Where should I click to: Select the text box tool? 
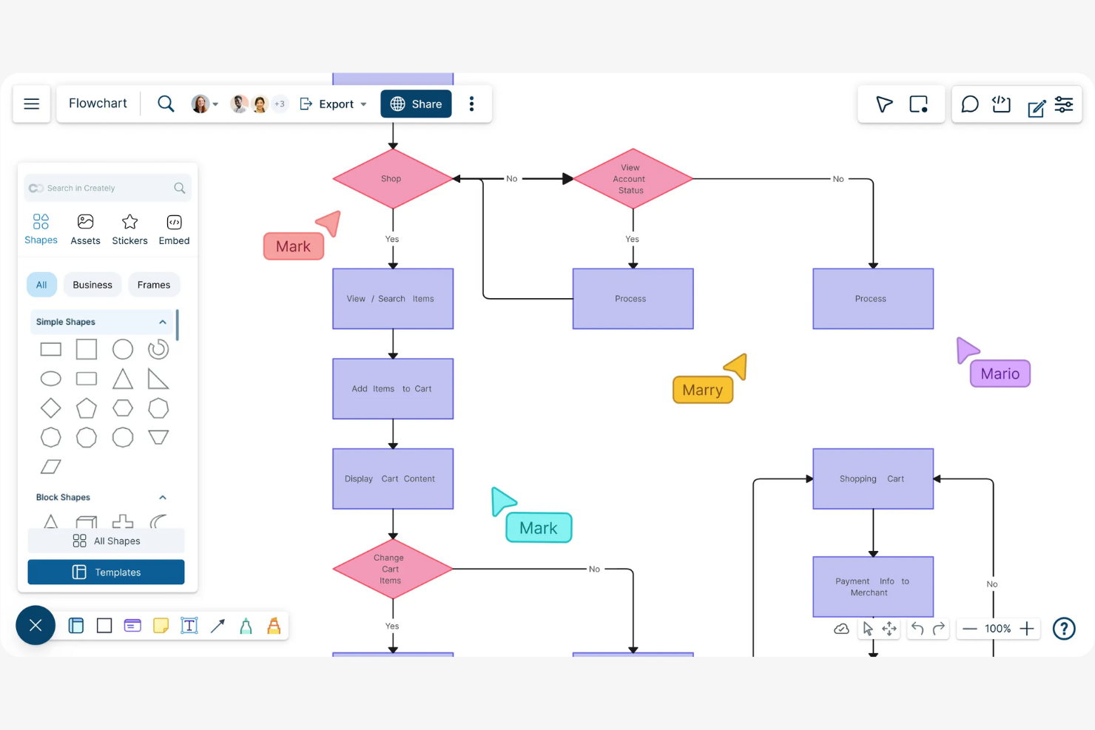pyautogui.click(x=189, y=626)
